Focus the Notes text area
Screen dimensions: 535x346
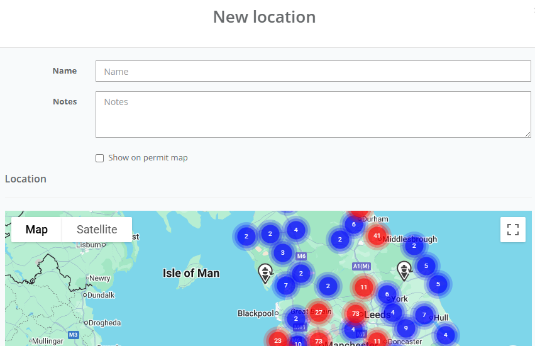[313, 114]
